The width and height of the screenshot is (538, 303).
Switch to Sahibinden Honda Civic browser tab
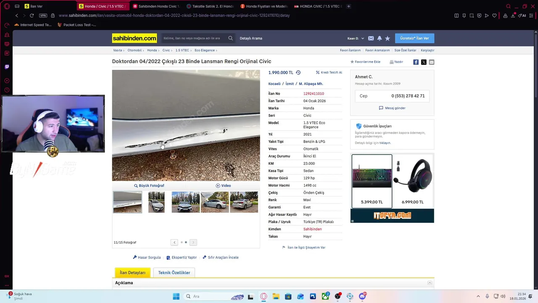tap(156, 6)
